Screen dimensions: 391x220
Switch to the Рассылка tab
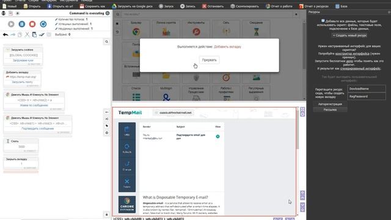pos(330,110)
